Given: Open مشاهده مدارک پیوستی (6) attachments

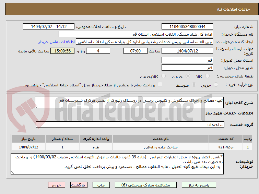Looking at the screenshot, I should pos(146,185).
